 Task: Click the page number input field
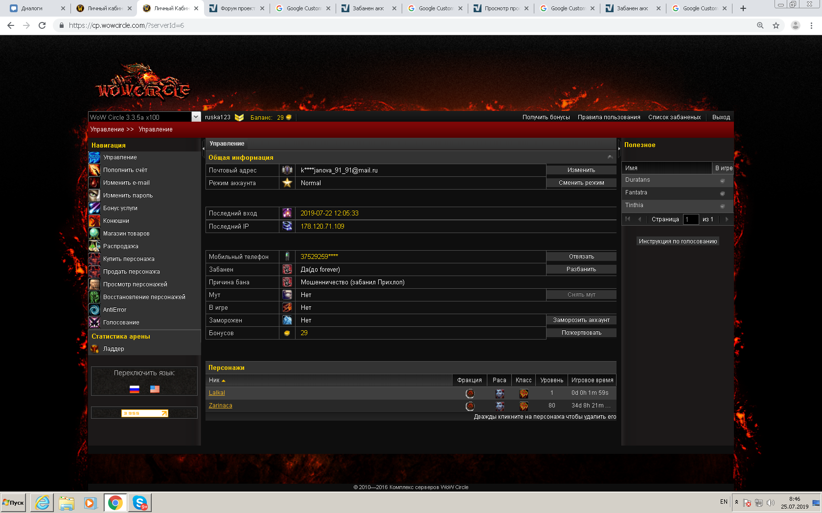tap(690, 219)
